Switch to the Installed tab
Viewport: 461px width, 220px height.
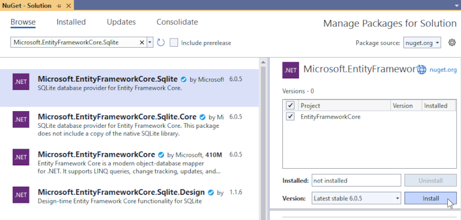[x=71, y=22]
